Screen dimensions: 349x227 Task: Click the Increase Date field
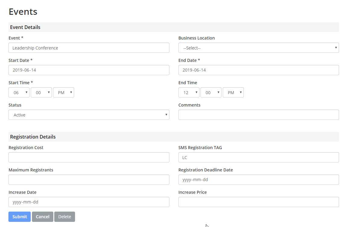pyautogui.click(x=89, y=202)
